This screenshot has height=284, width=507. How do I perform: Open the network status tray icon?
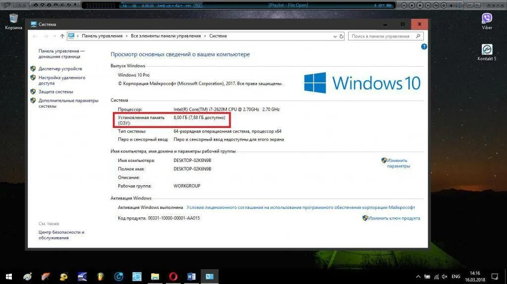tap(436, 277)
